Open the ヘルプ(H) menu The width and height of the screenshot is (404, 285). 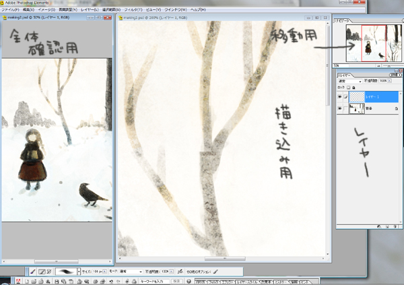coord(198,10)
